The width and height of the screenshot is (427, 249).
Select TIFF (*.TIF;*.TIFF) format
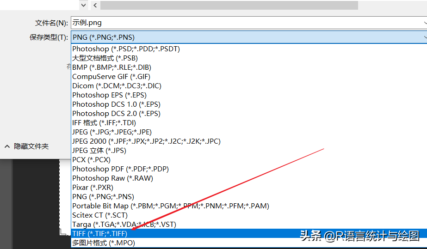pos(249,233)
